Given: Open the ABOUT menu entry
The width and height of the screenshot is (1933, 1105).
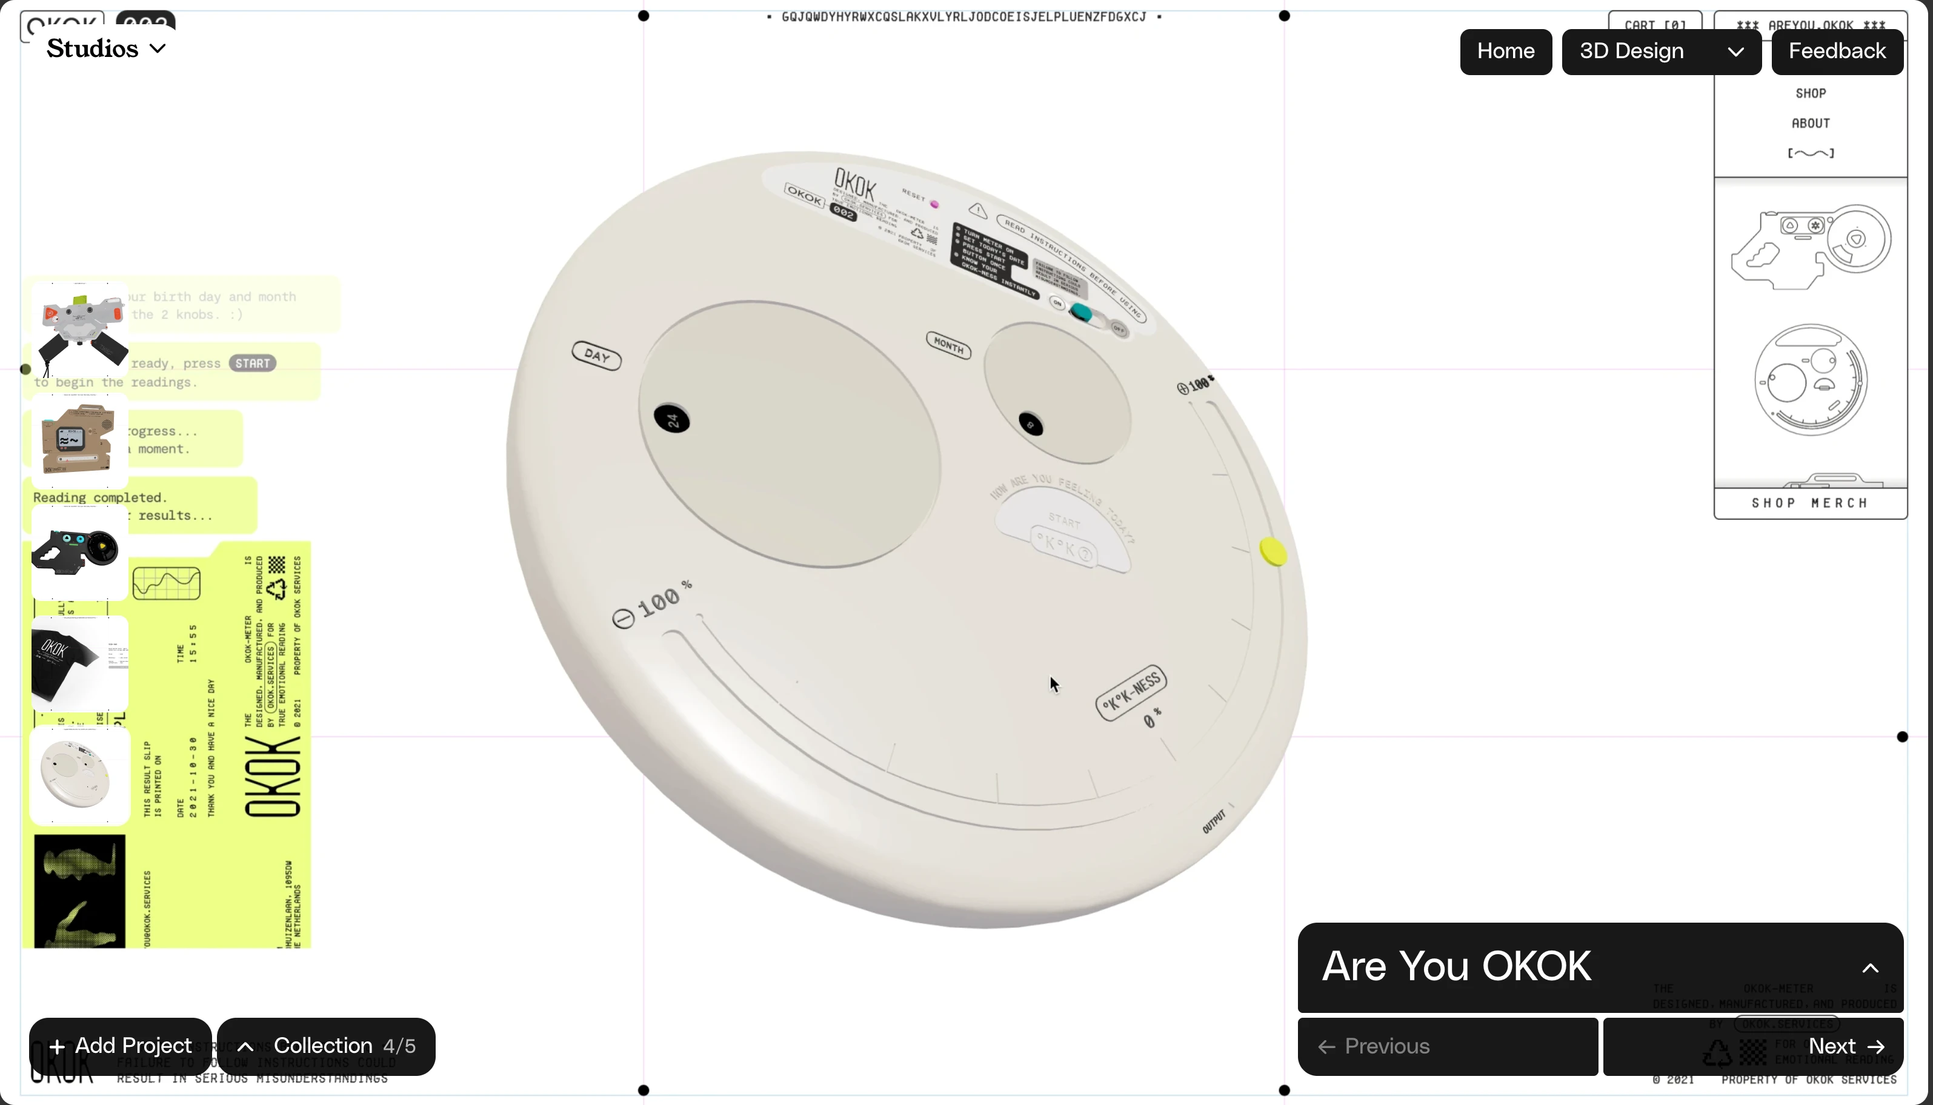Looking at the screenshot, I should (1811, 123).
